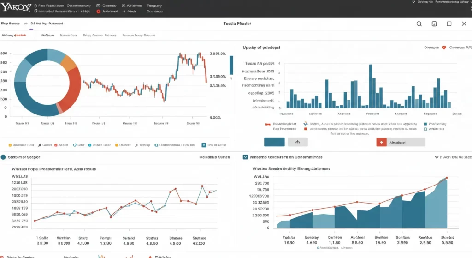The height and width of the screenshot is (258, 472).
Task: Click the link icon in breadcrumb bar
Action: [26, 24]
